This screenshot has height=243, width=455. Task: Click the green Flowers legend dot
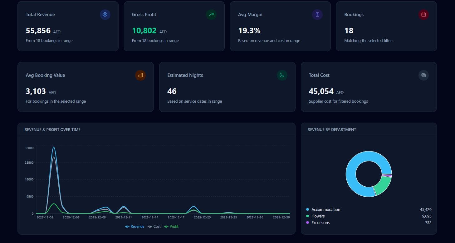tap(308, 216)
